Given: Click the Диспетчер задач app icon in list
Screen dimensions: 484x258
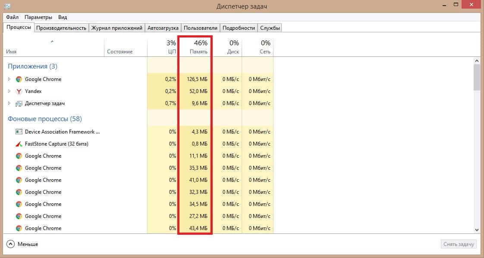Looking at the screenshot, I should [x=19, y=103].
